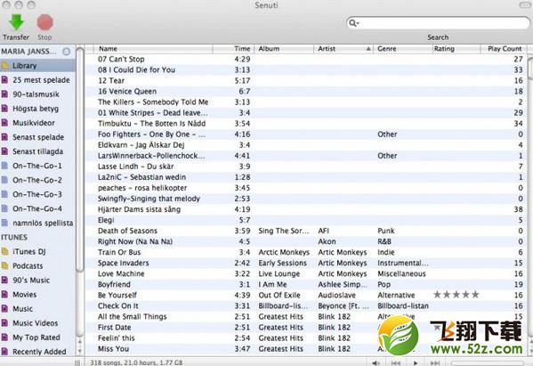Image resolution: width=533 pixels, height=366 pixels.
Task: Open the search magnifier options dropdown
Action: pos(354,23)
